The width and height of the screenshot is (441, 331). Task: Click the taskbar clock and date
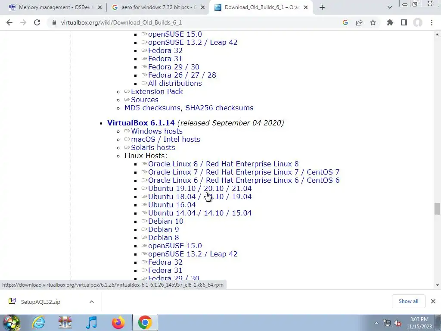(419, 323)
